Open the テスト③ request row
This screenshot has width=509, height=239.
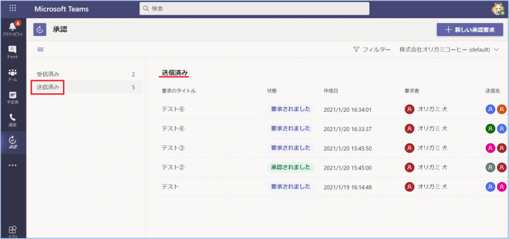(x=332, y=148)
